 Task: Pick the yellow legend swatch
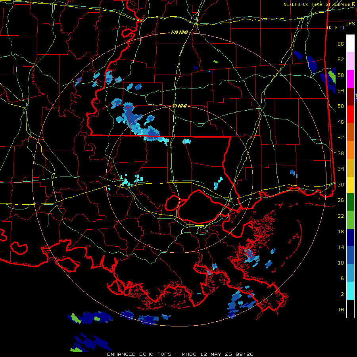(350, 184)
